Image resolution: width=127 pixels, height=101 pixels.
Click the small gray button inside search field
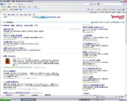click(35, 17)
